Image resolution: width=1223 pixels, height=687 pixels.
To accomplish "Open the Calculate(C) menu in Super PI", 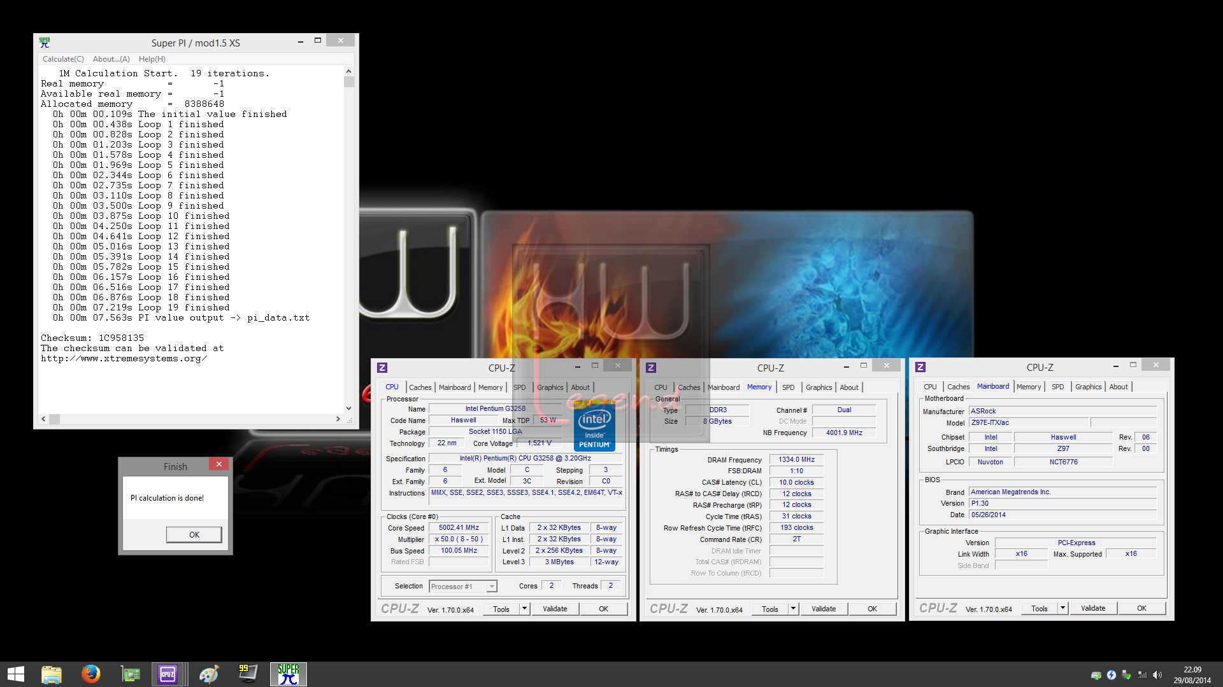I will 63,59.
